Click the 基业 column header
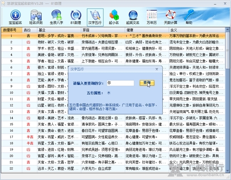The height and width of the screenshot is (180, 231). (x=59, y=30)
